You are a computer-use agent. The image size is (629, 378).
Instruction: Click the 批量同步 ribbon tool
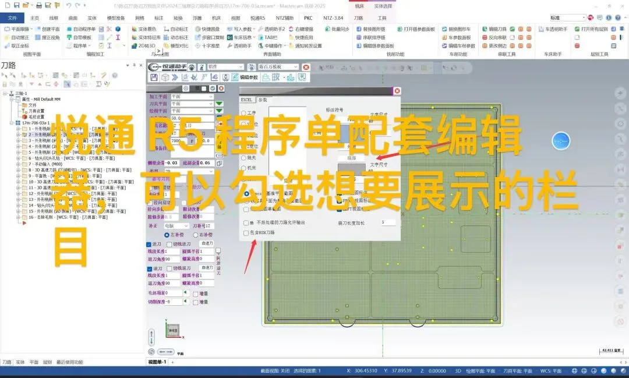[337, 29]
